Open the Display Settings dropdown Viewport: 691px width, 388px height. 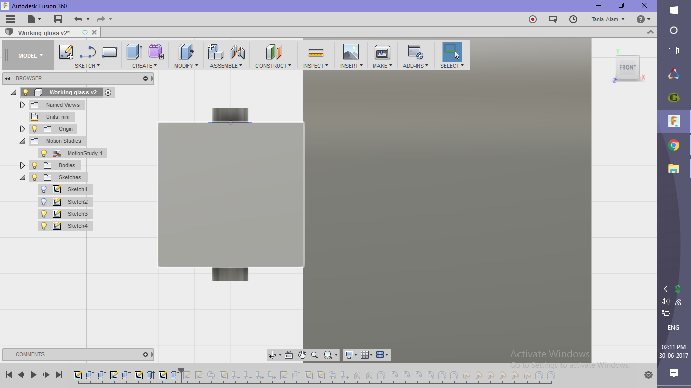[x=351, y=355]
